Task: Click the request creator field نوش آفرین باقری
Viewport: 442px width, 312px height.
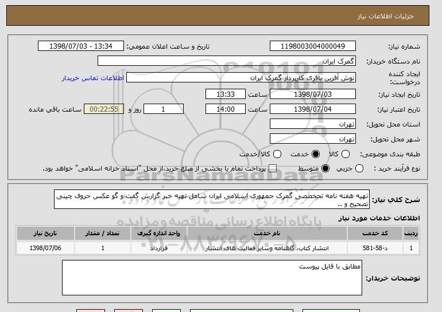Action: (241, 78)
